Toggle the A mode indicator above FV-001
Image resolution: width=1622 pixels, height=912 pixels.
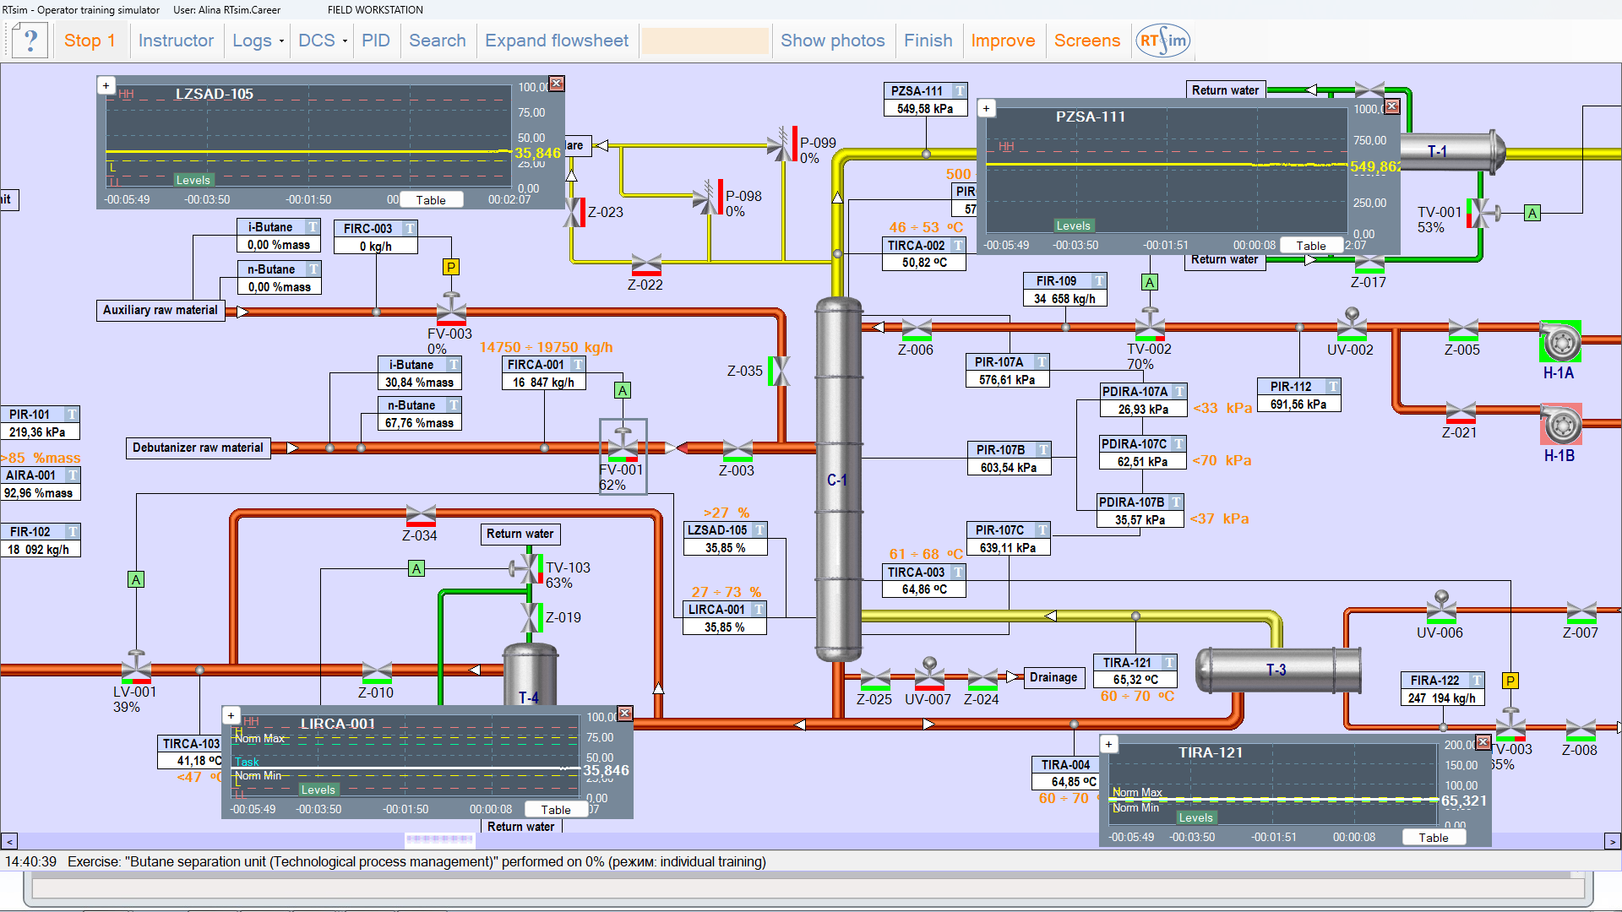point(623,390)
